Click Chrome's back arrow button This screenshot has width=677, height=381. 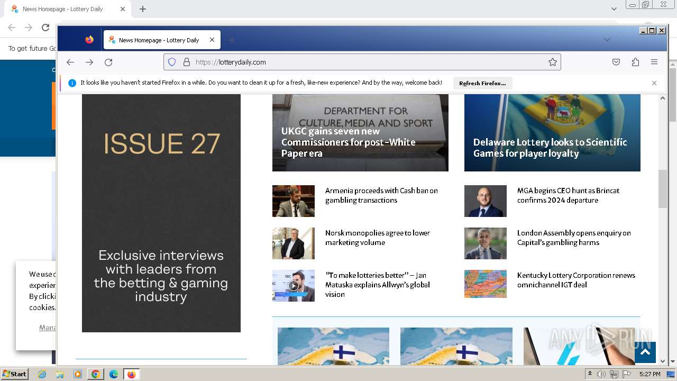[x=12, y=28]
